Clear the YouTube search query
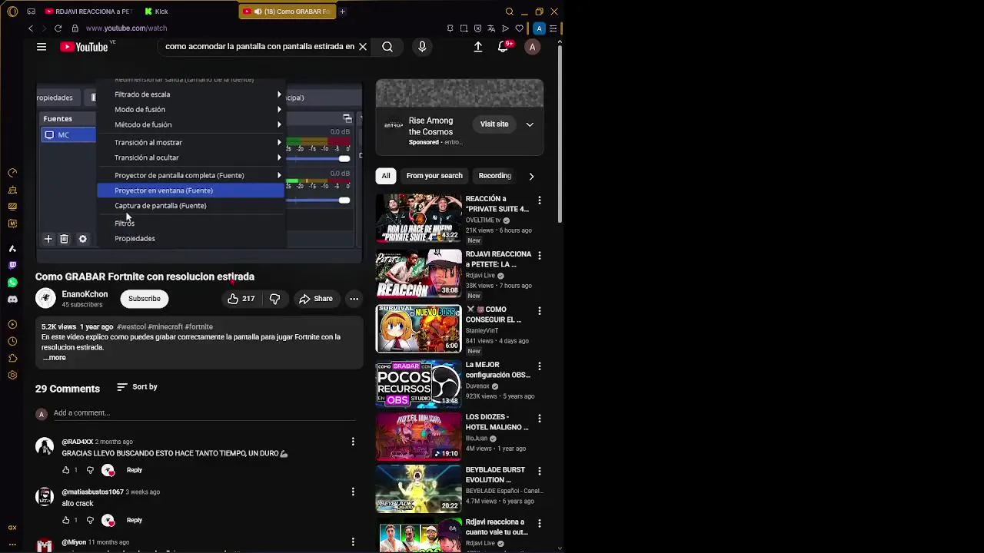 363,47
